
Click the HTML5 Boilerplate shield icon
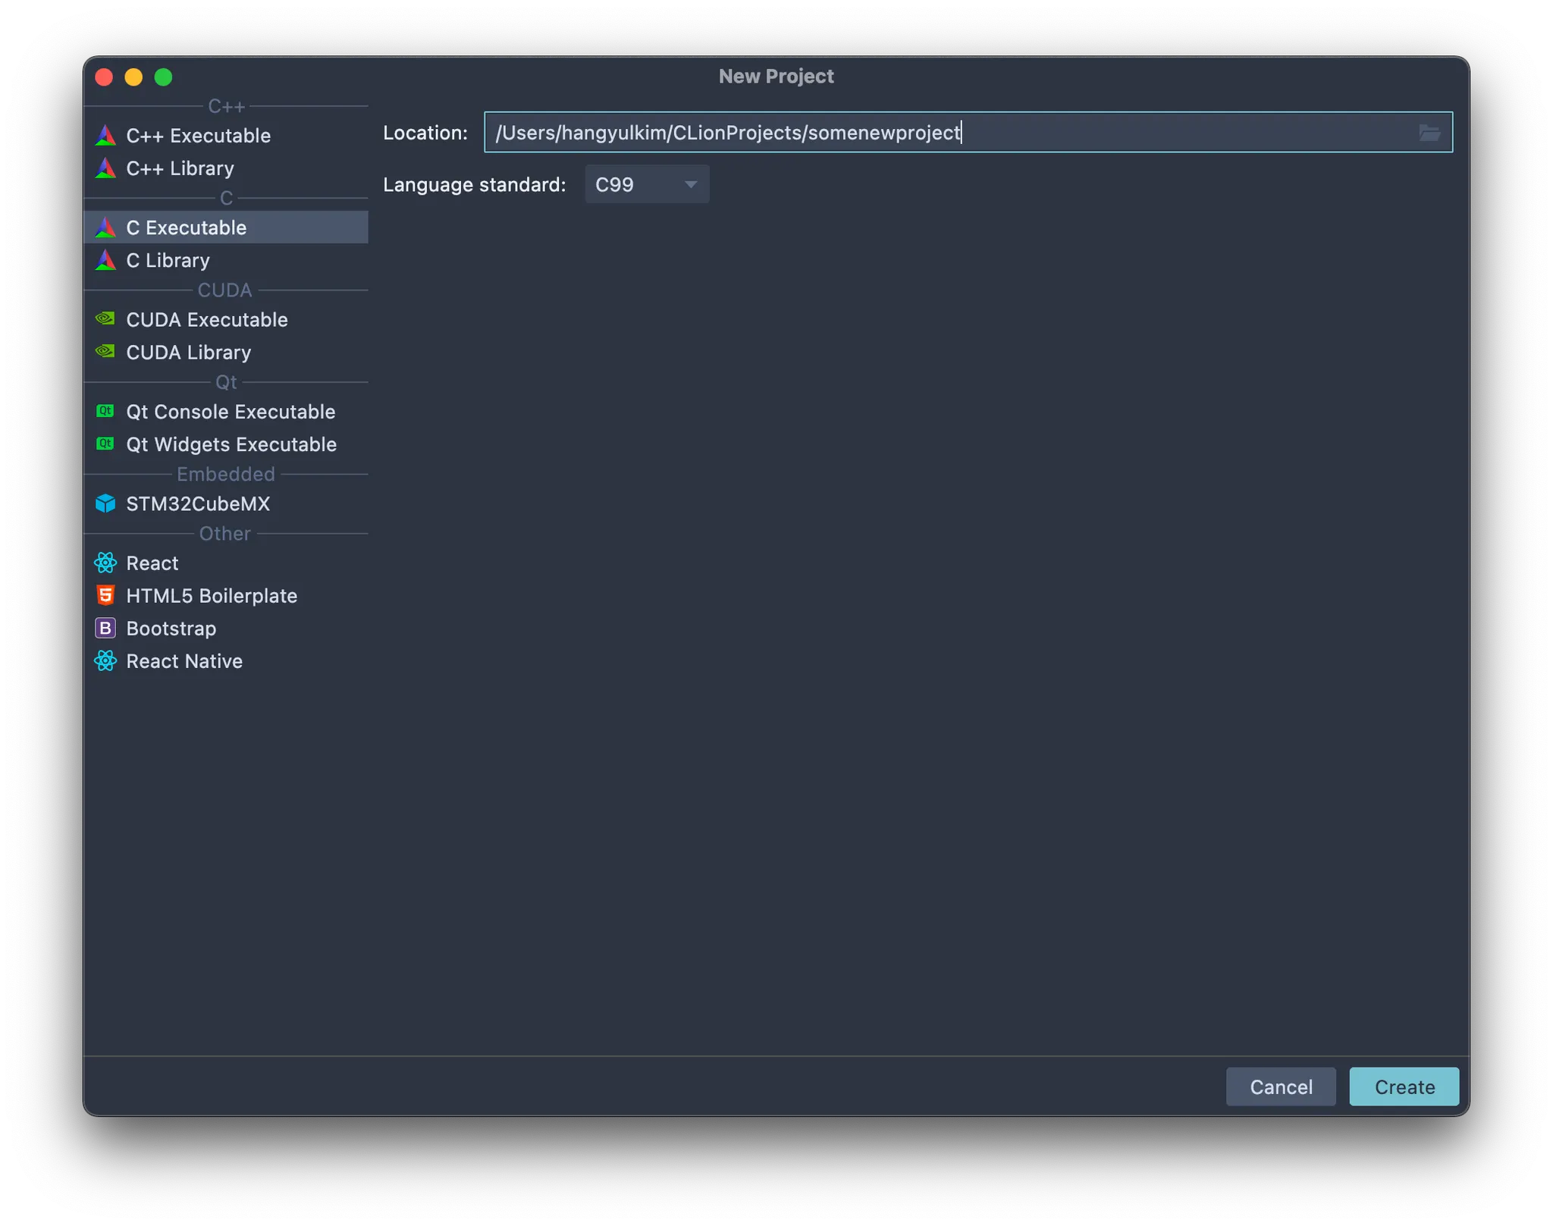(105, 595)
